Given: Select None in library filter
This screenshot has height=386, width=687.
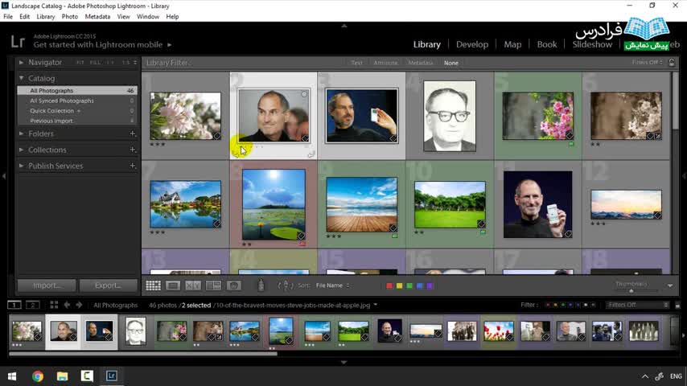Looking at the screenshot, I should [x=450, y=63].
